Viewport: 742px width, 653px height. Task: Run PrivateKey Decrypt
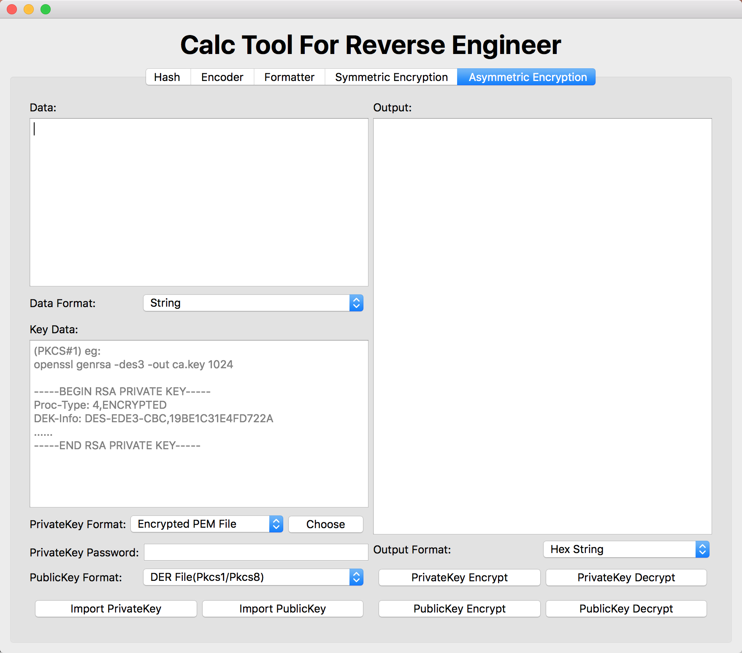point(626,577)
